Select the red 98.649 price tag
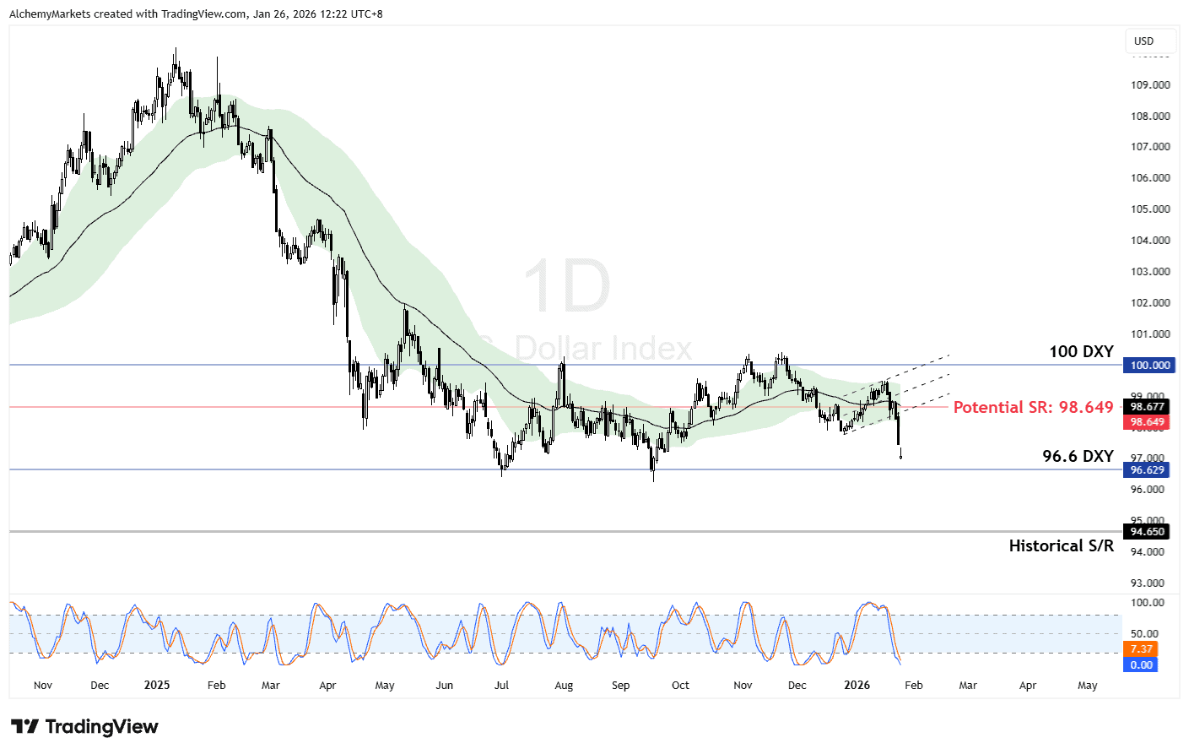Screen dimensions: 1189x754 [1147, 422]
